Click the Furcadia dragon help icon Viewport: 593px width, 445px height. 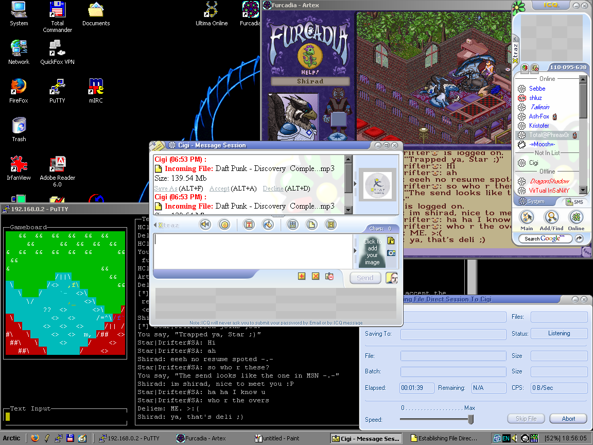coord(310,56)
